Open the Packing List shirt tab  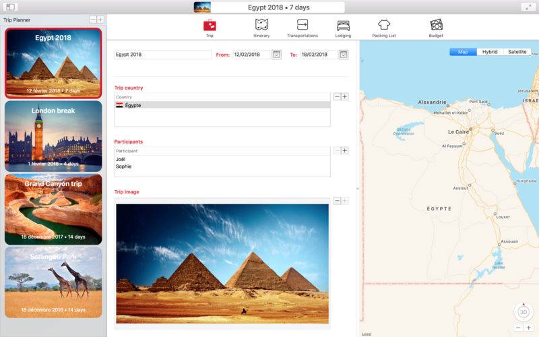coord(384,28)
